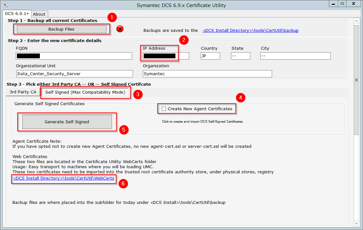Click 'Step 1 - Backup all current Certificates' heading
This screenshot has height=230, width=363.
[x=53, y=21]
